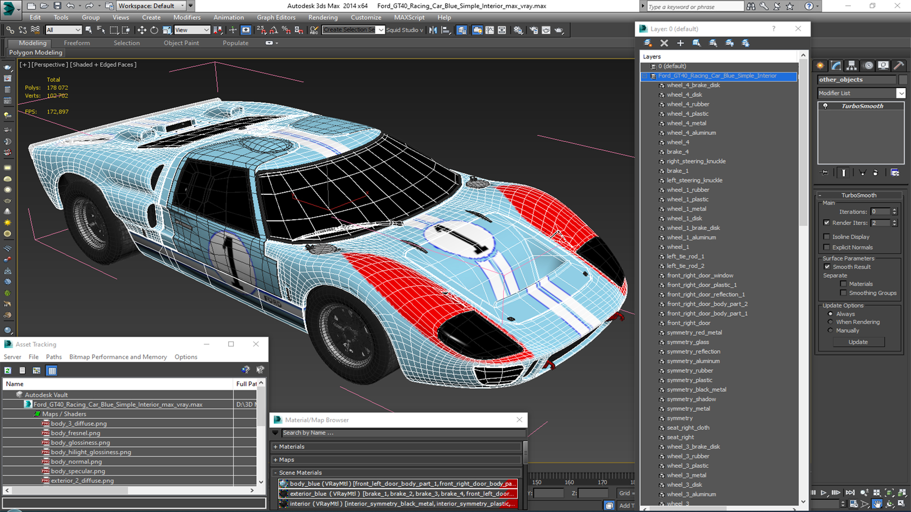Viewport: 911px width, 512px height.
Task: Open the Modifiers menu
Action: tap(186, 18)
